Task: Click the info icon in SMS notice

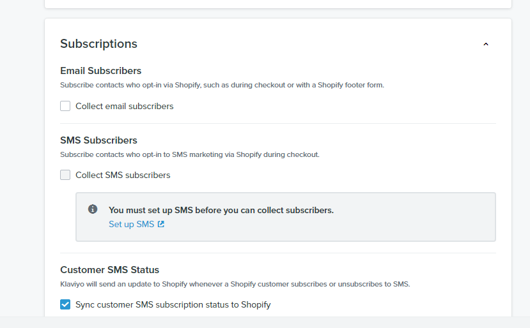Action: (93, 209)
